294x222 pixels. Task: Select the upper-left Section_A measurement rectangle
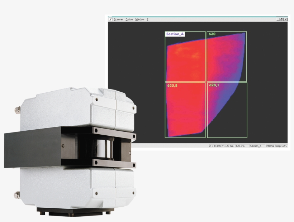[185, 56]
